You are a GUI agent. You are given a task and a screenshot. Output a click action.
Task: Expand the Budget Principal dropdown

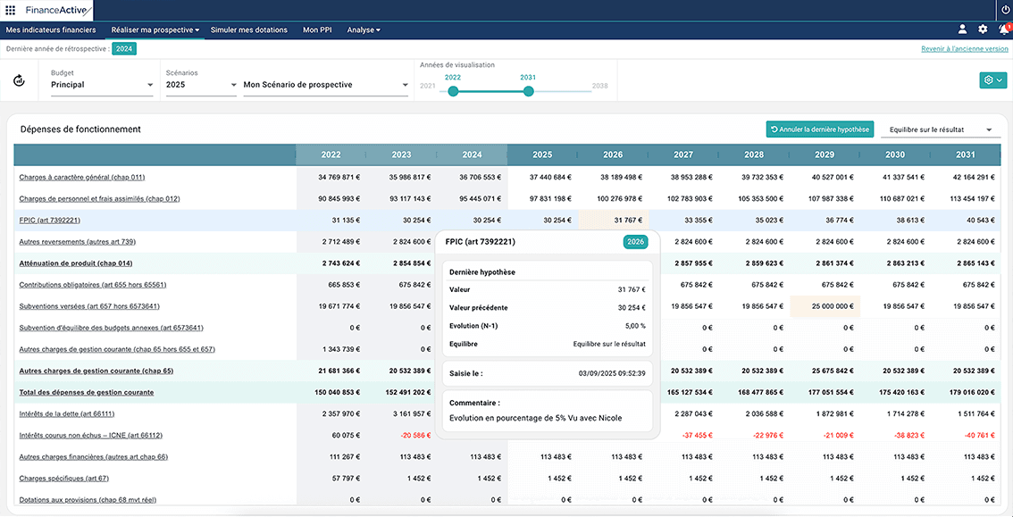(x=102, y=85)
